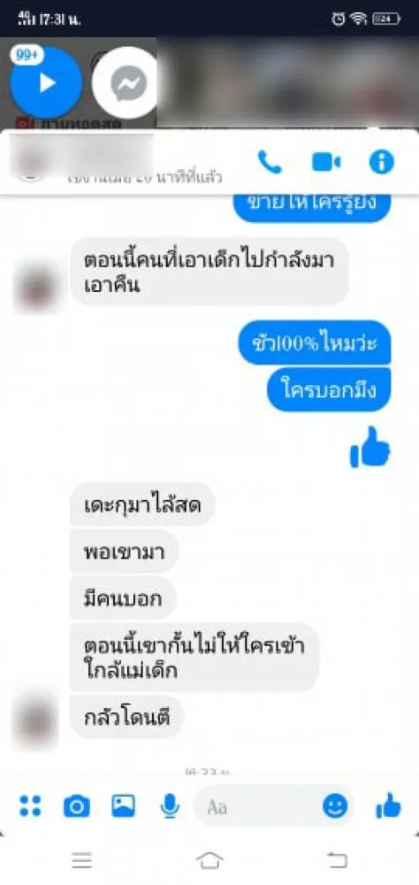
Task: Tap the blurred sender avatar beside 'กลัวโดนตี'
Action: coord(34,717)
